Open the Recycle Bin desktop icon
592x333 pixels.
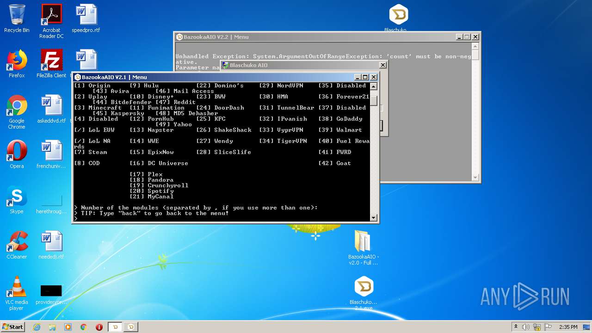tap(17, 18)
